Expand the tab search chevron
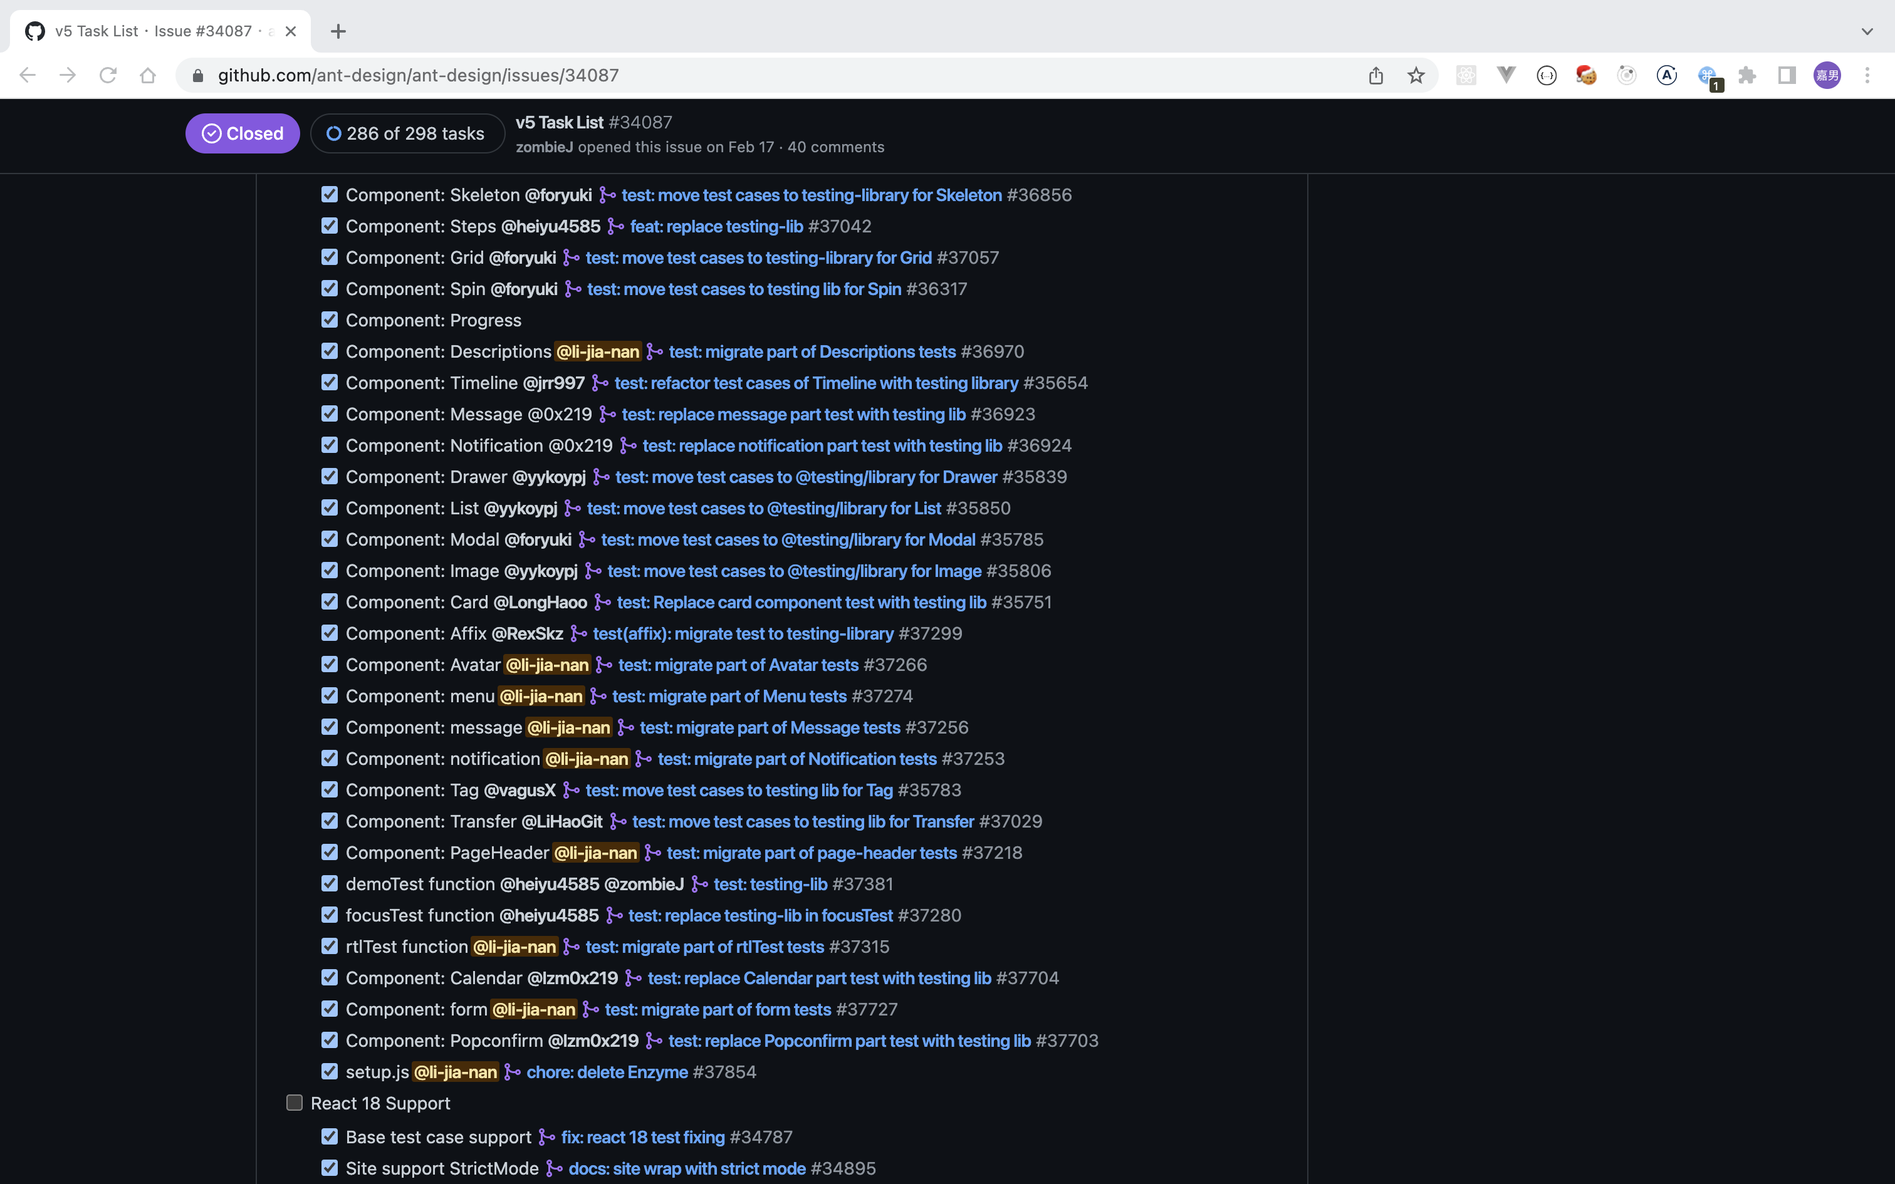Image resolution: width=1895 pixels, height=1184 pixels. (1867, 31)
